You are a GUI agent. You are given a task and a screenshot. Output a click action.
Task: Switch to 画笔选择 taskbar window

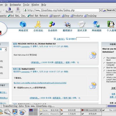91,114
